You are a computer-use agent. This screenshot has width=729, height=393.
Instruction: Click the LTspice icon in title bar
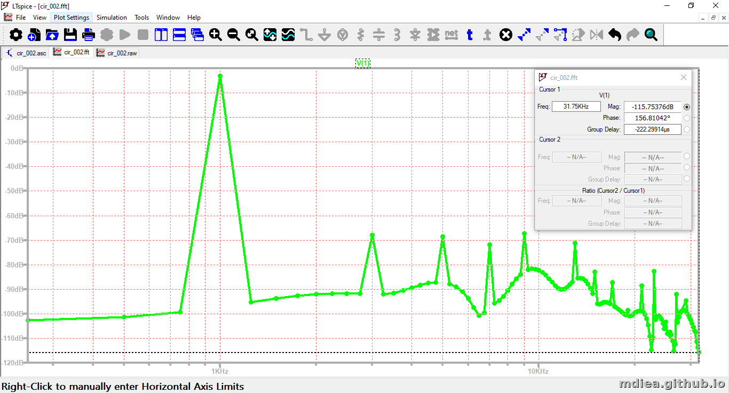click(x=5, y=6)
